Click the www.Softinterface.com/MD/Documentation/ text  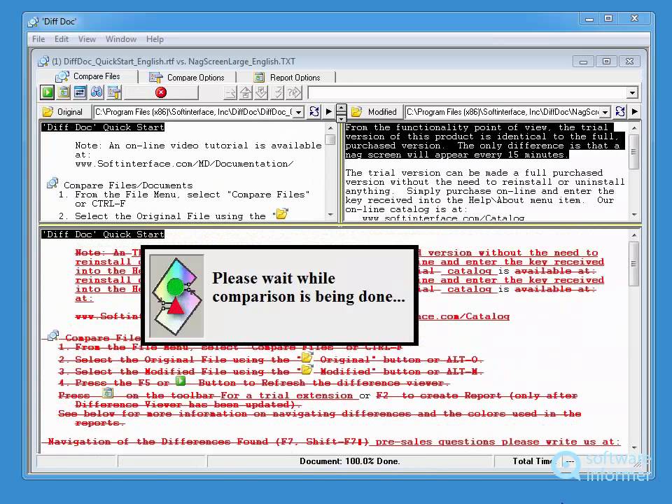point(184,164)
